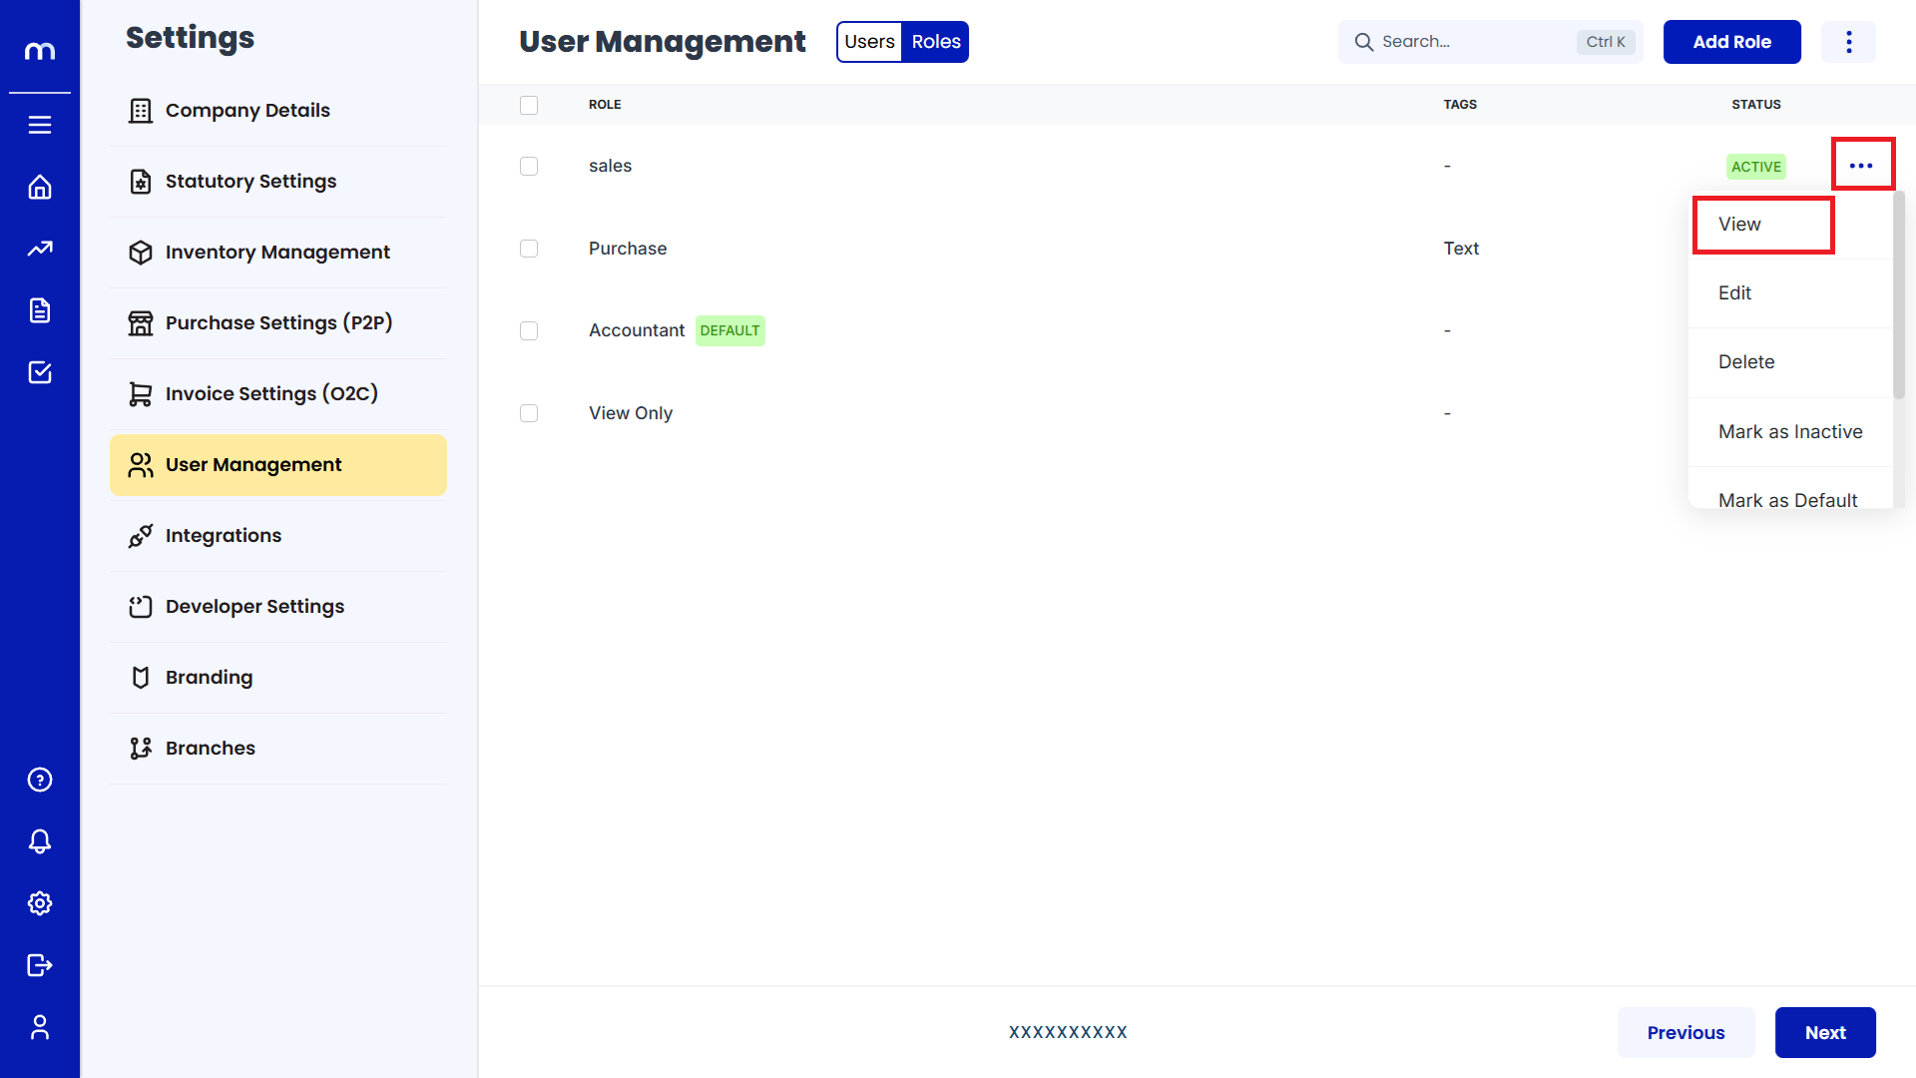The width and height of the screenshot is (1916, 1078).
Task: Click the Next pagination button
Action: coord(1824,1032)
